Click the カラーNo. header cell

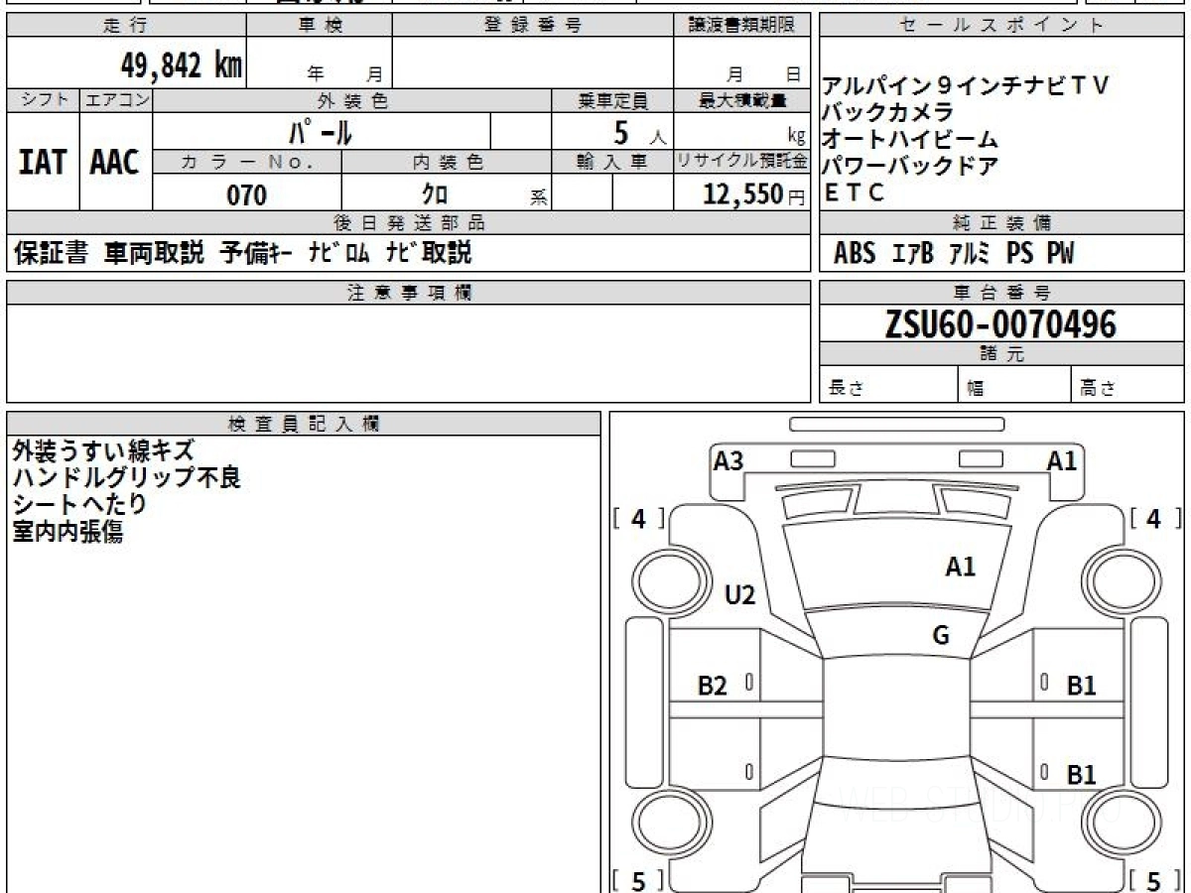[x=247, y=163]
